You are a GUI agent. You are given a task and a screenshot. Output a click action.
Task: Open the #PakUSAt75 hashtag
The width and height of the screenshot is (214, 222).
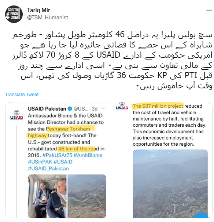click(x=57, y=155)
